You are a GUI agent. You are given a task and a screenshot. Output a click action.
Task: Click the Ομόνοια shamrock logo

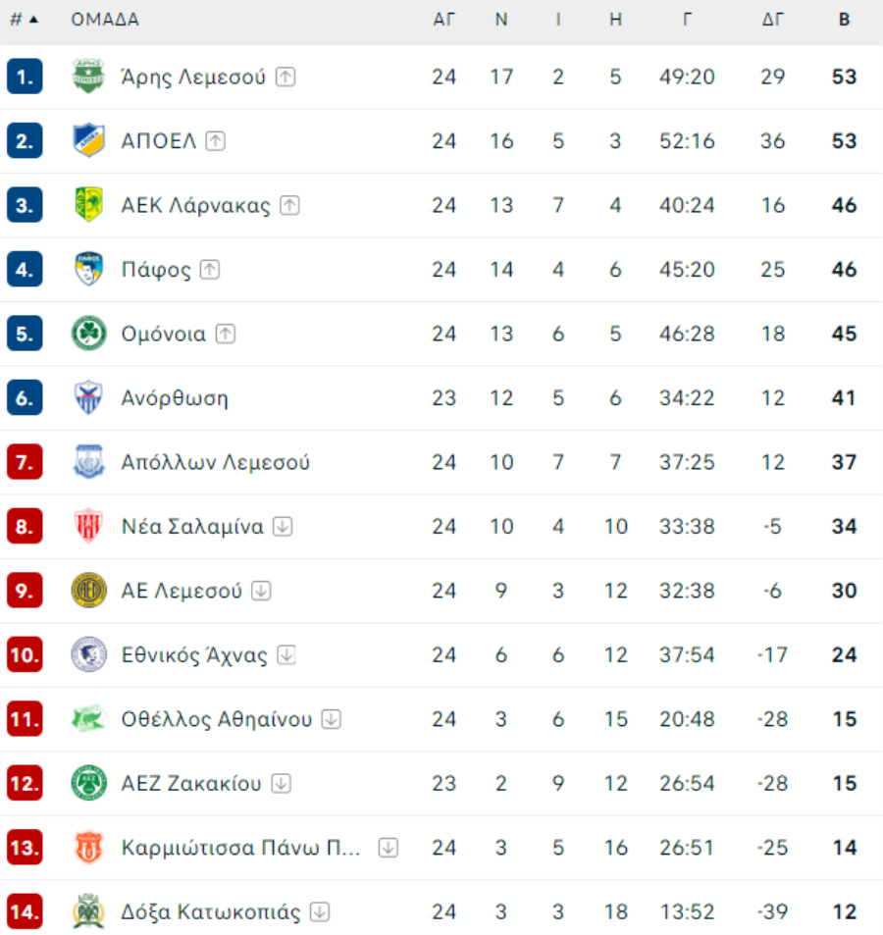click(88, 334)
